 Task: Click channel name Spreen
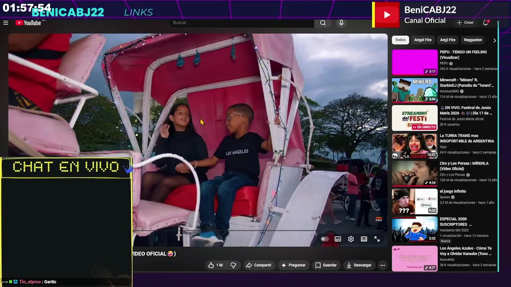(445, 197)
